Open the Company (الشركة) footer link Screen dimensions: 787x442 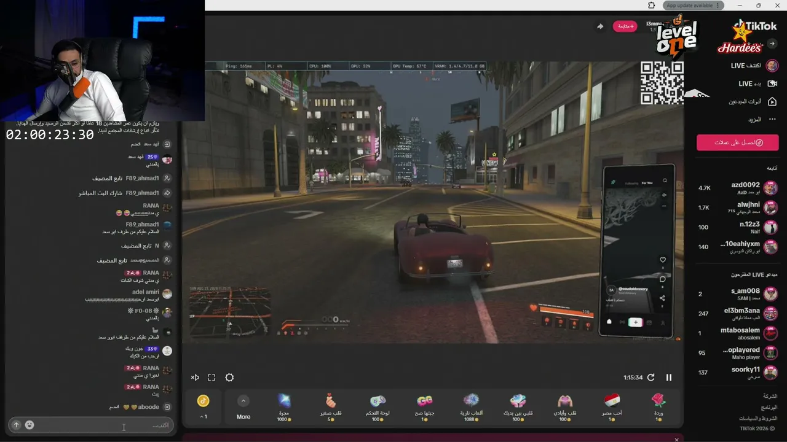770,396
